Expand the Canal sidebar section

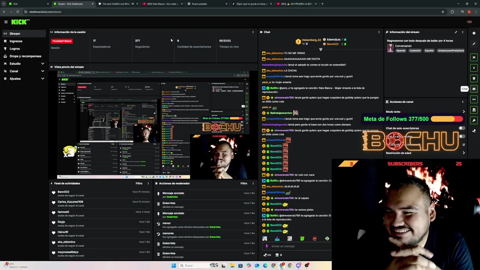(x=23, y=71)
